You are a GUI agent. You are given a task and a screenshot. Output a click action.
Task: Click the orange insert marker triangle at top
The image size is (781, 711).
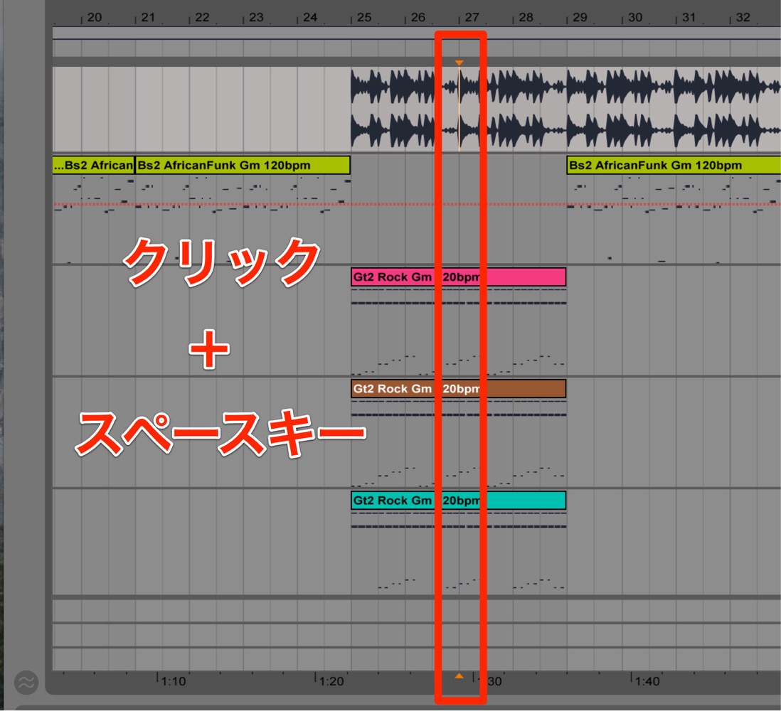(459, 63)
